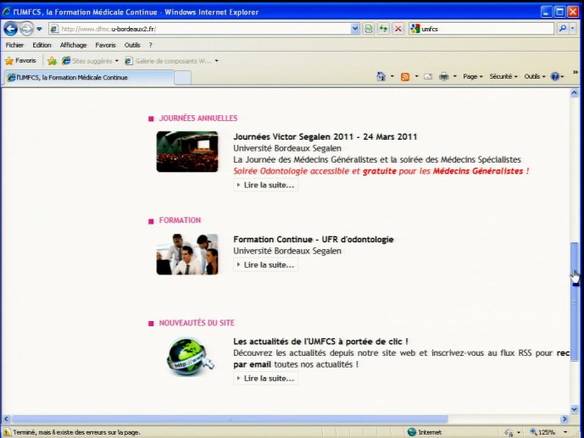Open a new blank tab
This screenshot has width=584, height=438.
[x=182, y=78]
